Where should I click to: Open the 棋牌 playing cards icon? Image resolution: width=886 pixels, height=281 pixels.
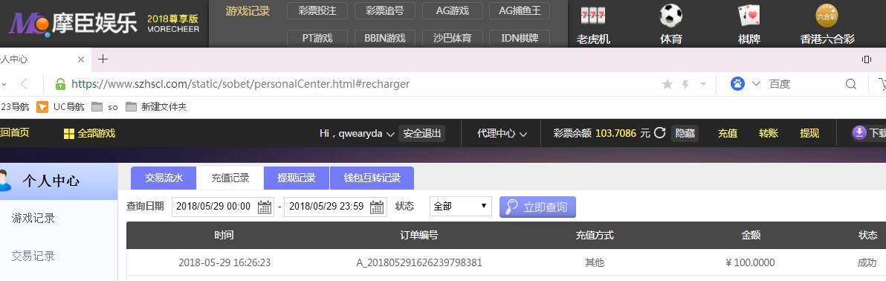[748, 16]
